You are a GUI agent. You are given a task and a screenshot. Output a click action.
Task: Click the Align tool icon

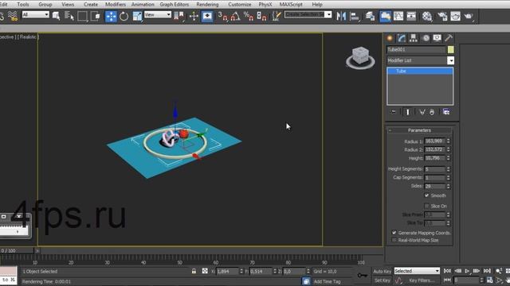(x=355, y=16)
